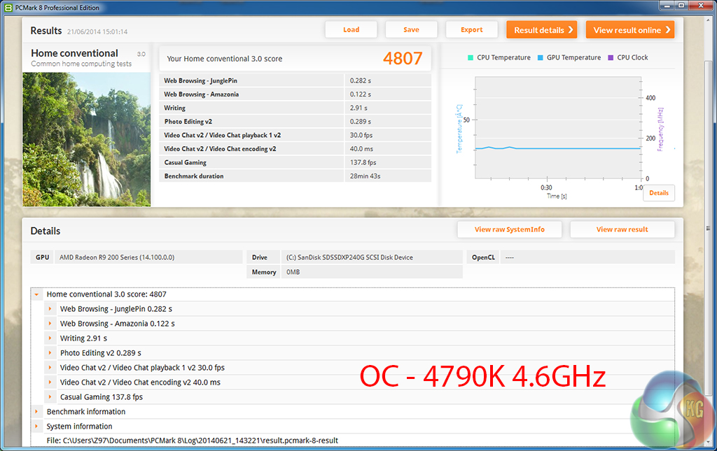Image resolution: width=717 pixels, height=451 pixels.
Task: Click the Save button
Action: coord(411,29)
